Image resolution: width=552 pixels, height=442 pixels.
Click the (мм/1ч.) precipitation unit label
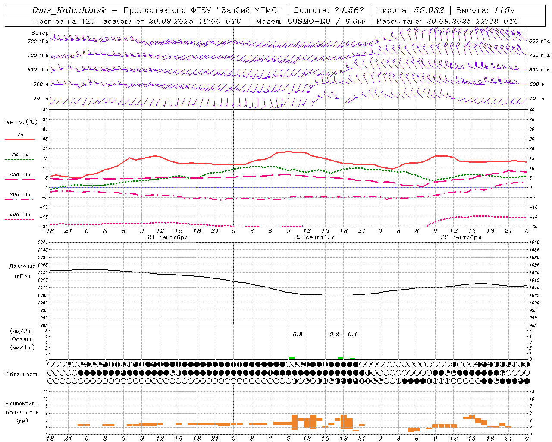click(22, 347)
